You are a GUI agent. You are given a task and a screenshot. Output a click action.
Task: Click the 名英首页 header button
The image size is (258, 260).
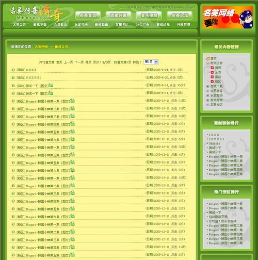point(88,15)
